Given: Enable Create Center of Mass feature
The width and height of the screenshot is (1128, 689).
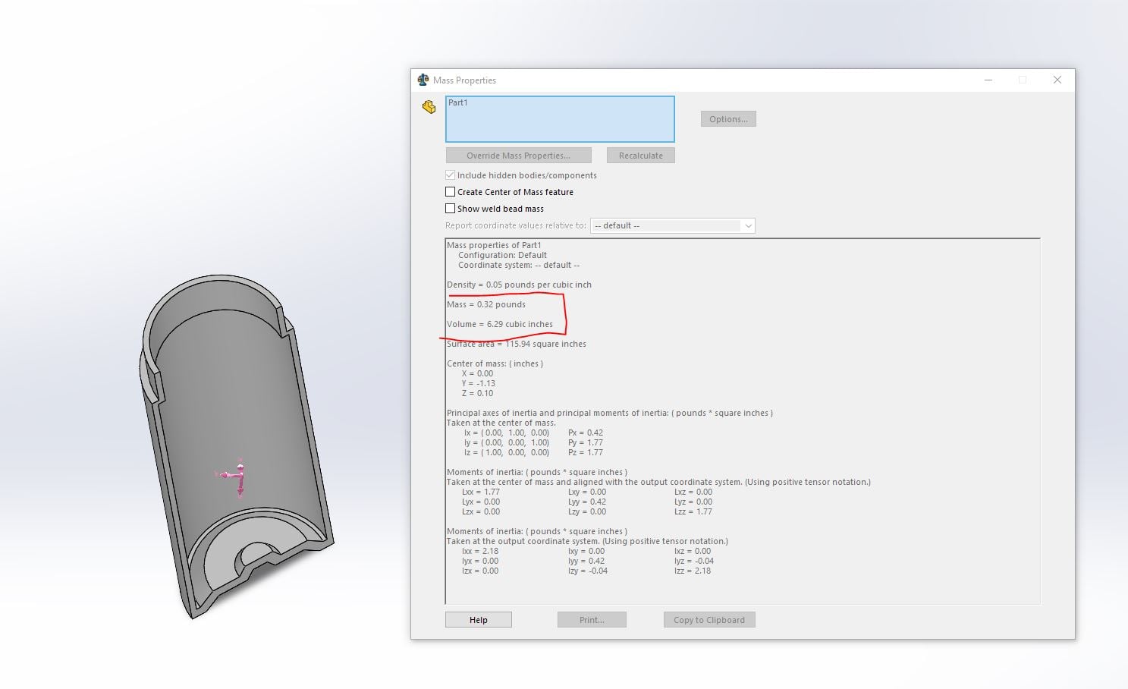Looking at the screenshot, I should coord(451,192).
